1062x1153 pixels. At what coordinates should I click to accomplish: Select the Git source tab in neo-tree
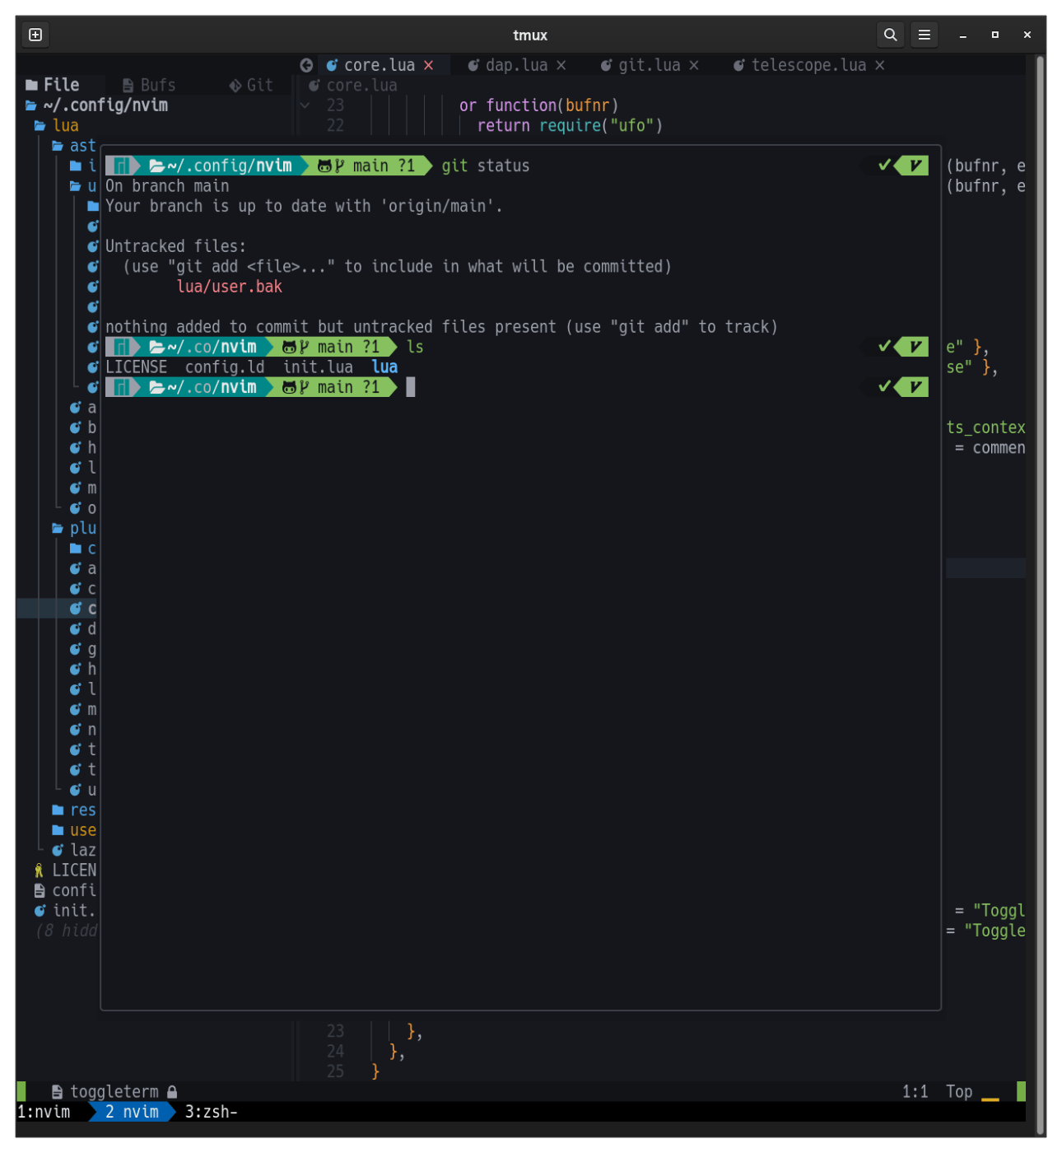coord(251,85)
